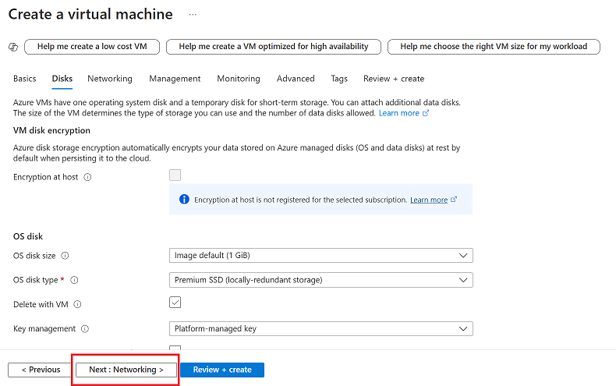Click the Create a virtual machine title
Image resolution: width=616 pixels, height=386 pixels.
tap(90, 15)
